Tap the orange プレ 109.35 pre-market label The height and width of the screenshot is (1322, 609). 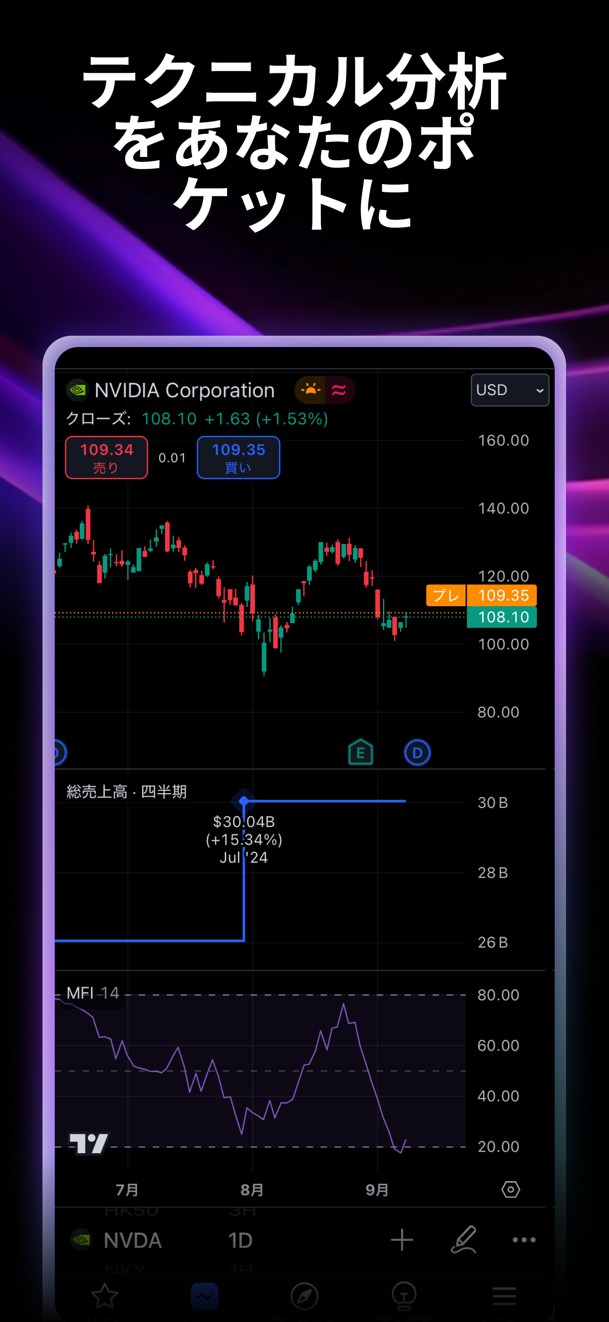(482, 595)
